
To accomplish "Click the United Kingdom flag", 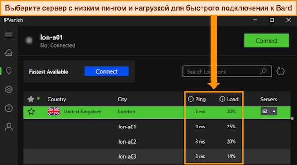I will tap(54, 112).
